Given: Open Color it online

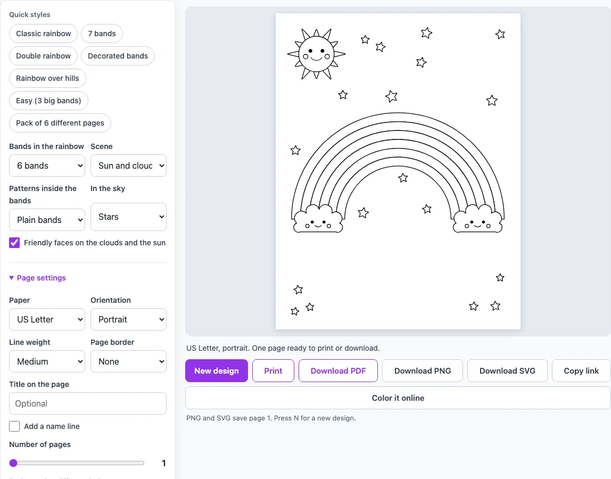Looking at the screenshot, I should click(x=398, y=398).
